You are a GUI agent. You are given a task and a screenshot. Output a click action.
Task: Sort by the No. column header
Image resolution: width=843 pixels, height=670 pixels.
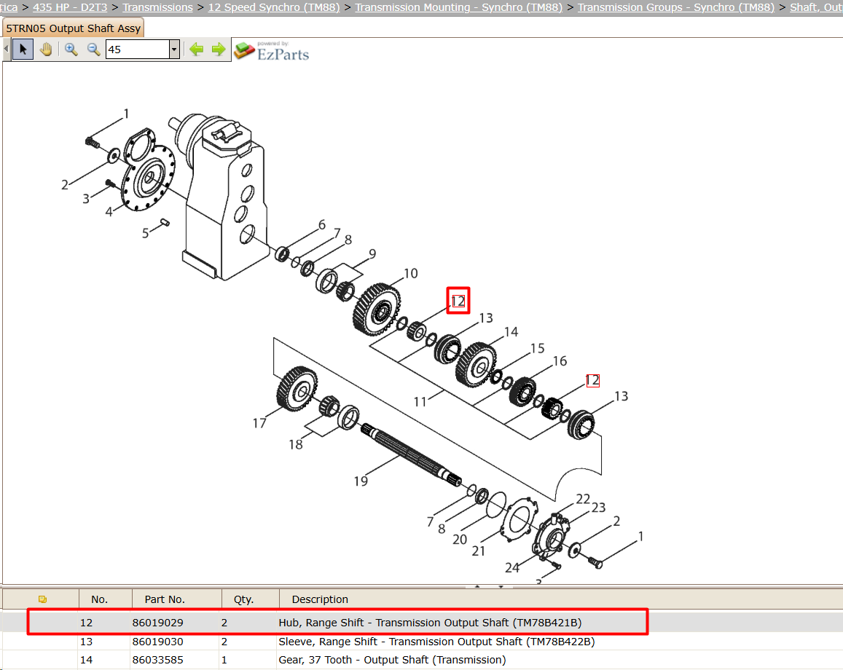tap(100, 599)
